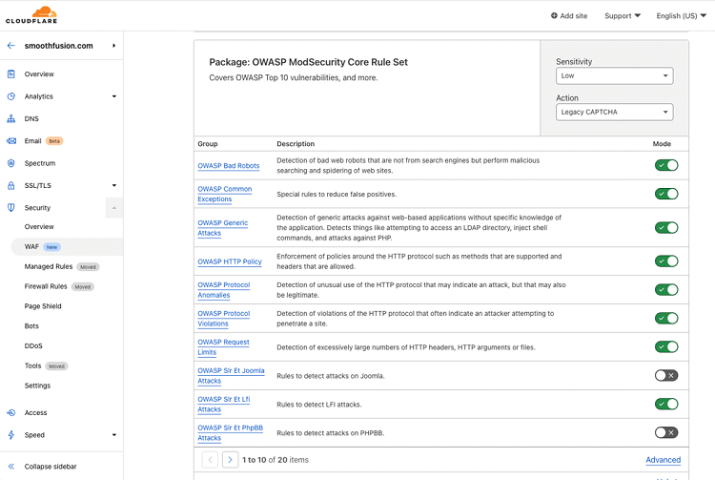Open the OWASP Request Limits link

point(223,346)
